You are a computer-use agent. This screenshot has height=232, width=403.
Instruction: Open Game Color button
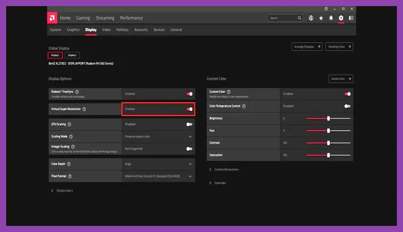(341, 79)
